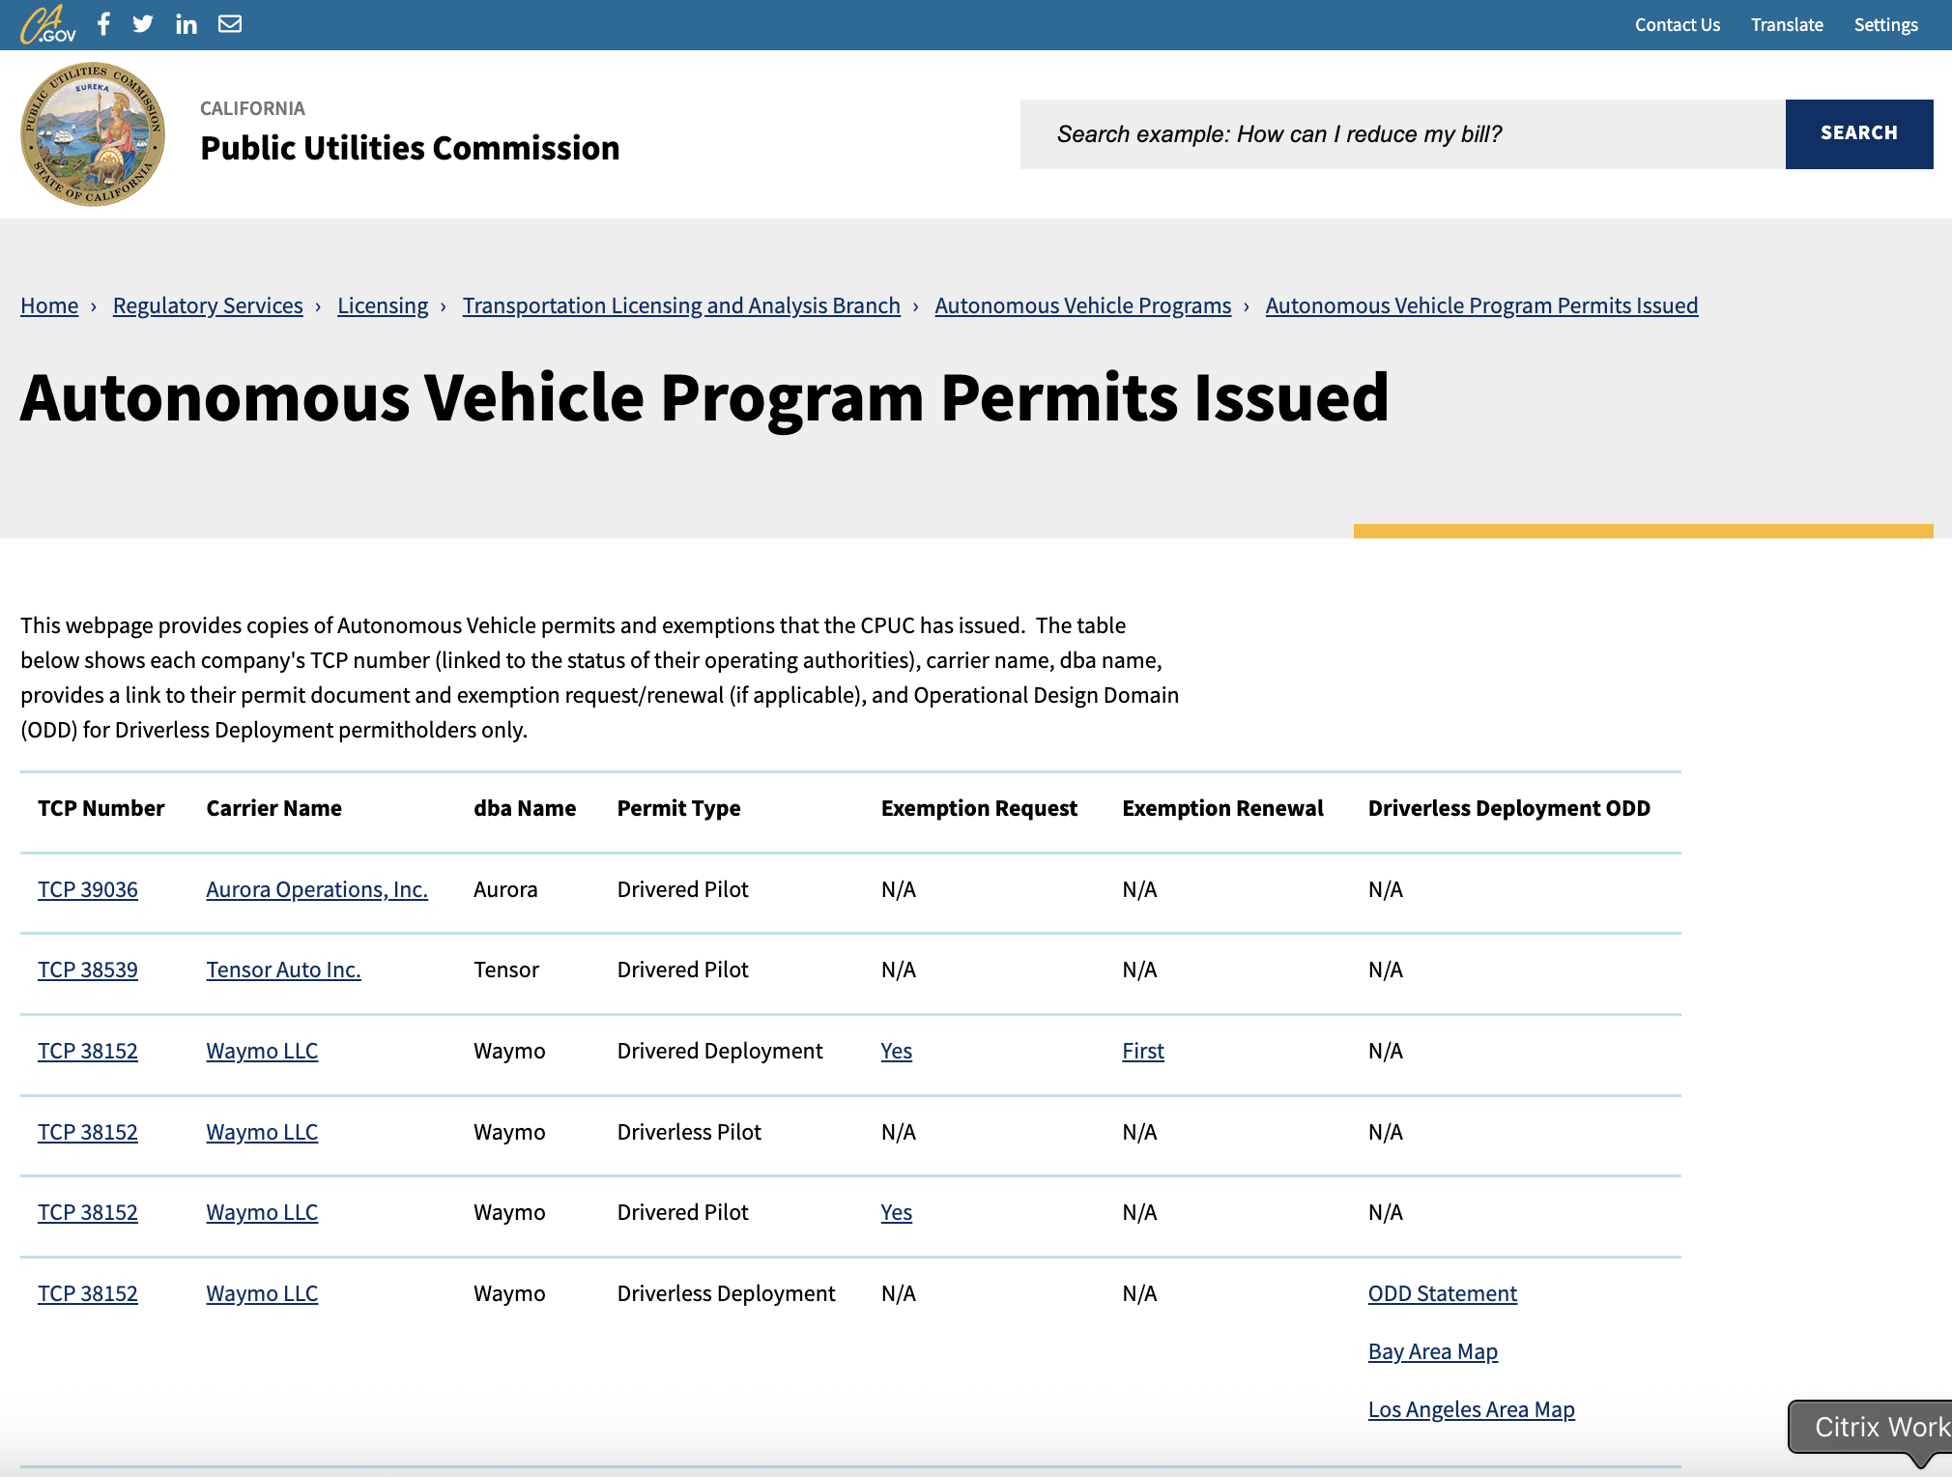The width and height of the screenshot is (1952, 1477).
Task: Open the Licensing breadcrumb link
Action: click(382, 305)
